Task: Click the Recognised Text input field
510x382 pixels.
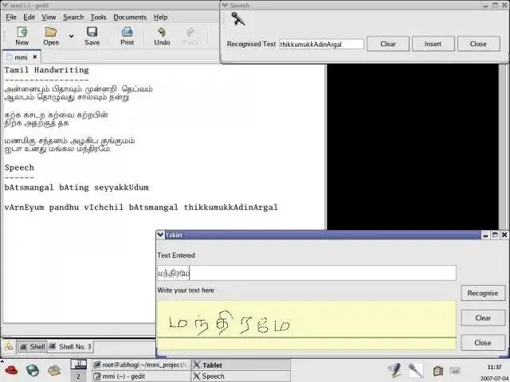Action: pyautogui.click(x=321, y=45)
